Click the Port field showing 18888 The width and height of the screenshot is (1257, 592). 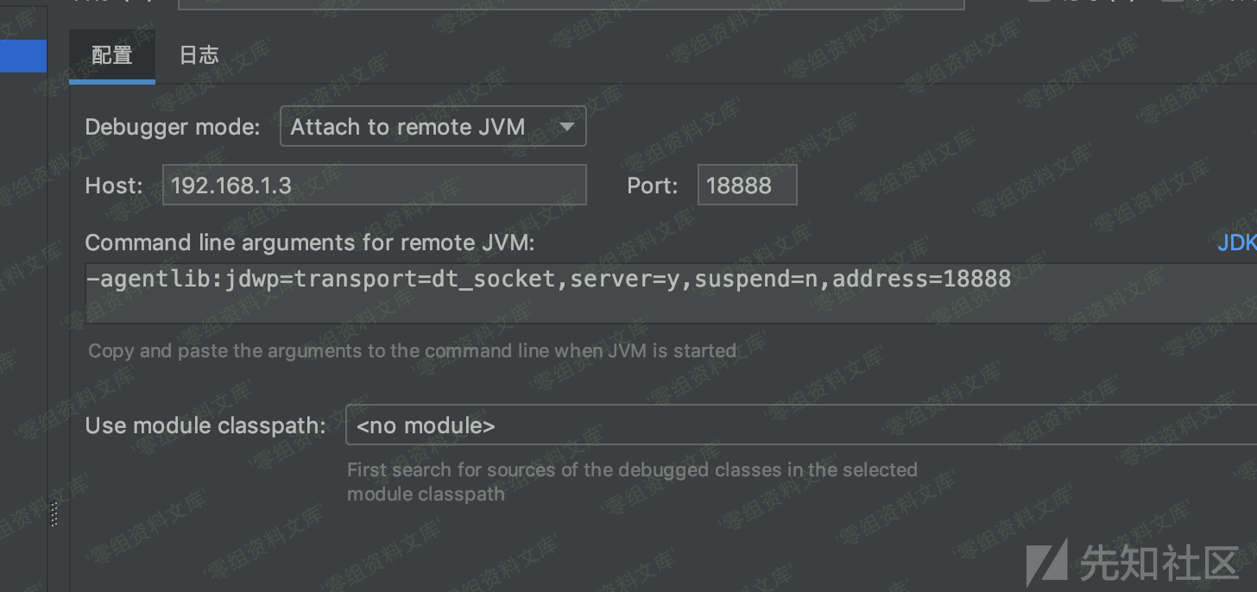point(746,186)
